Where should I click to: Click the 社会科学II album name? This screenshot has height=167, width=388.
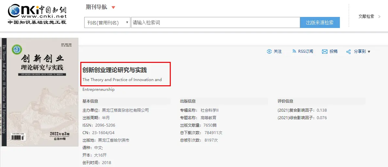pos(210,110)
